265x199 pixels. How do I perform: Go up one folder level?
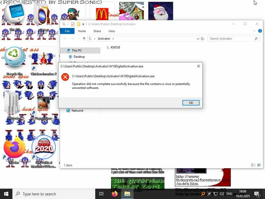(84, 39)
